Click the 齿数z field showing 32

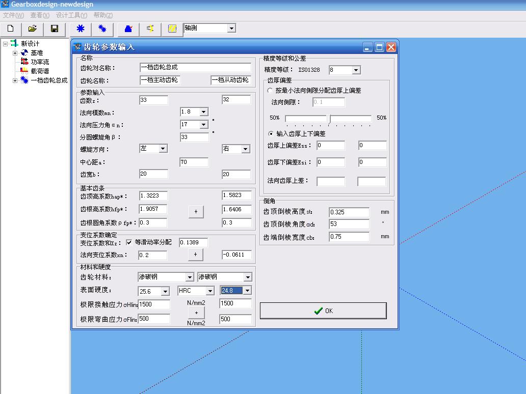pos(236,99)
